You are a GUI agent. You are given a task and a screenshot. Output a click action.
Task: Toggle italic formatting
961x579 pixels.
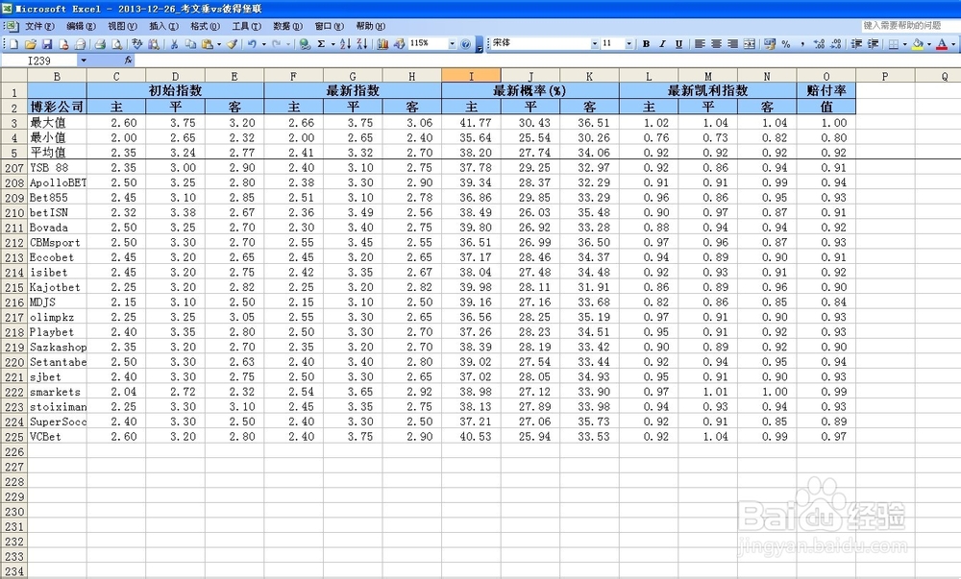coord(662,44)
